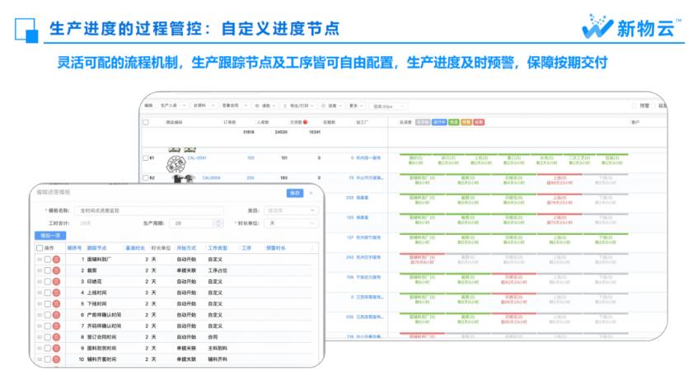Check the box for row 印绣花
The width and height of the screenshot is (698, 380).
click(48, 282)
